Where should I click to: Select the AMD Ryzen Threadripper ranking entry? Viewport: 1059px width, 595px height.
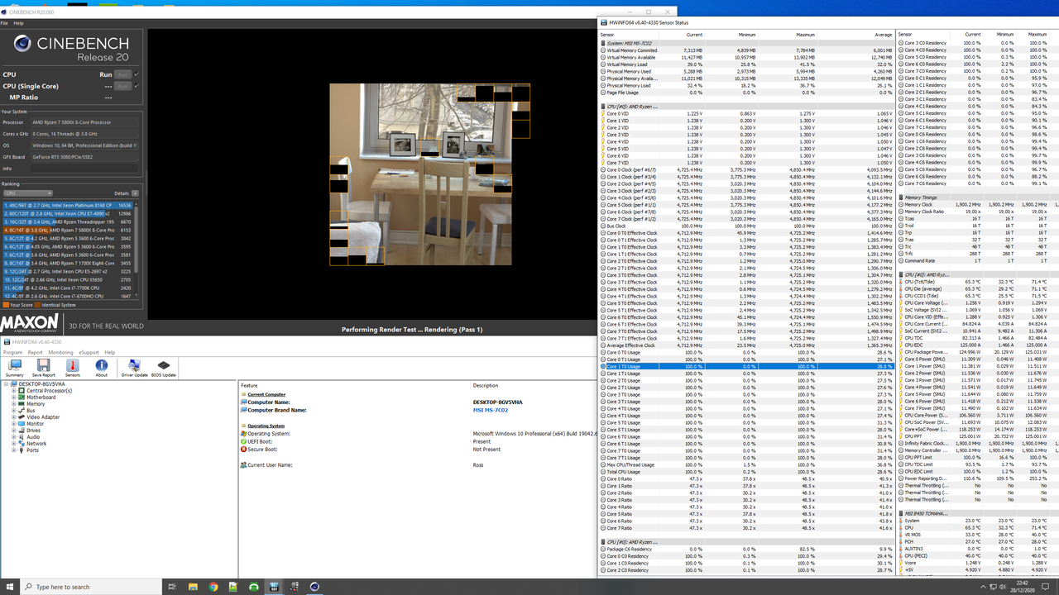pos(69,221)
